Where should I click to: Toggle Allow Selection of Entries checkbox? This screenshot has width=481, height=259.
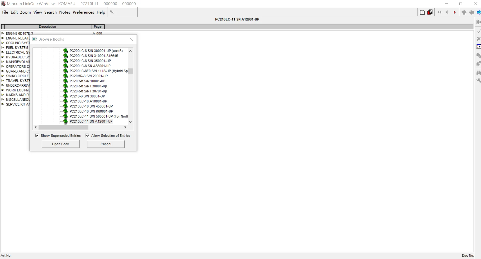(87, 136)
